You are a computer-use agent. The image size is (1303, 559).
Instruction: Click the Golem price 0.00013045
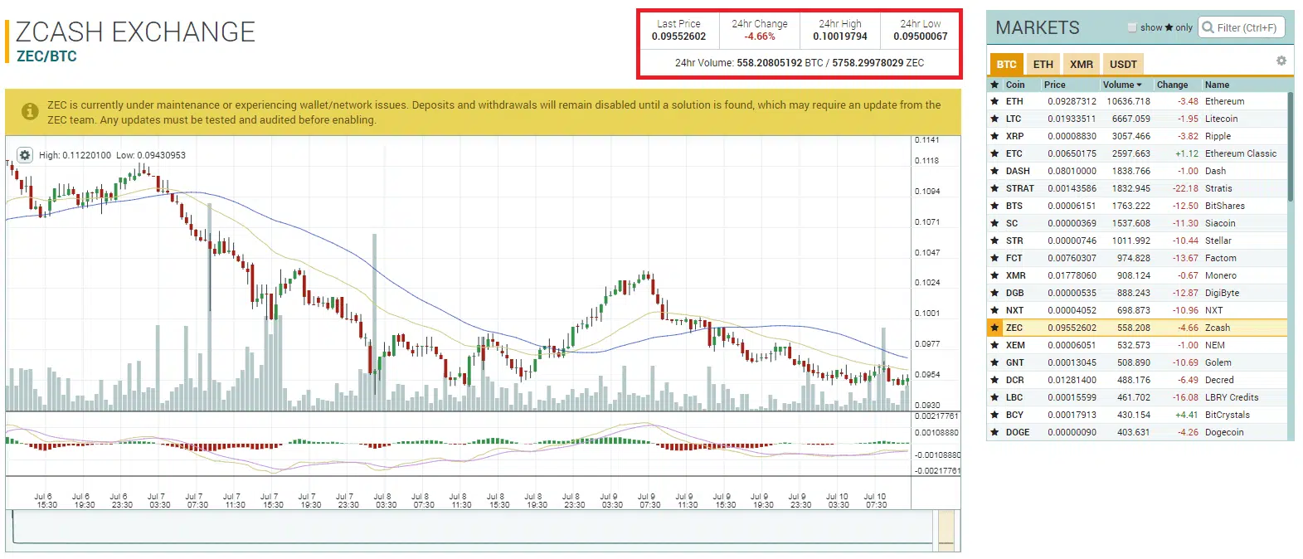coord(1072,362)
